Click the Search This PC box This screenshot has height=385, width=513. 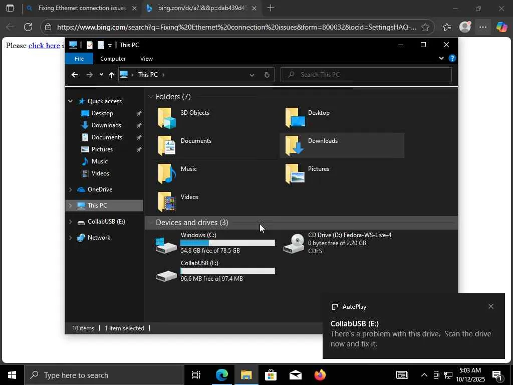(x=366, y=75)
